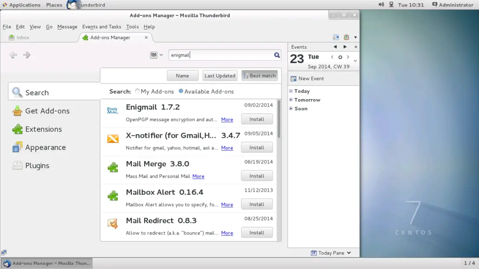Click the Enigmail add-on logo

pyautogui.click(x=113, y=110)
